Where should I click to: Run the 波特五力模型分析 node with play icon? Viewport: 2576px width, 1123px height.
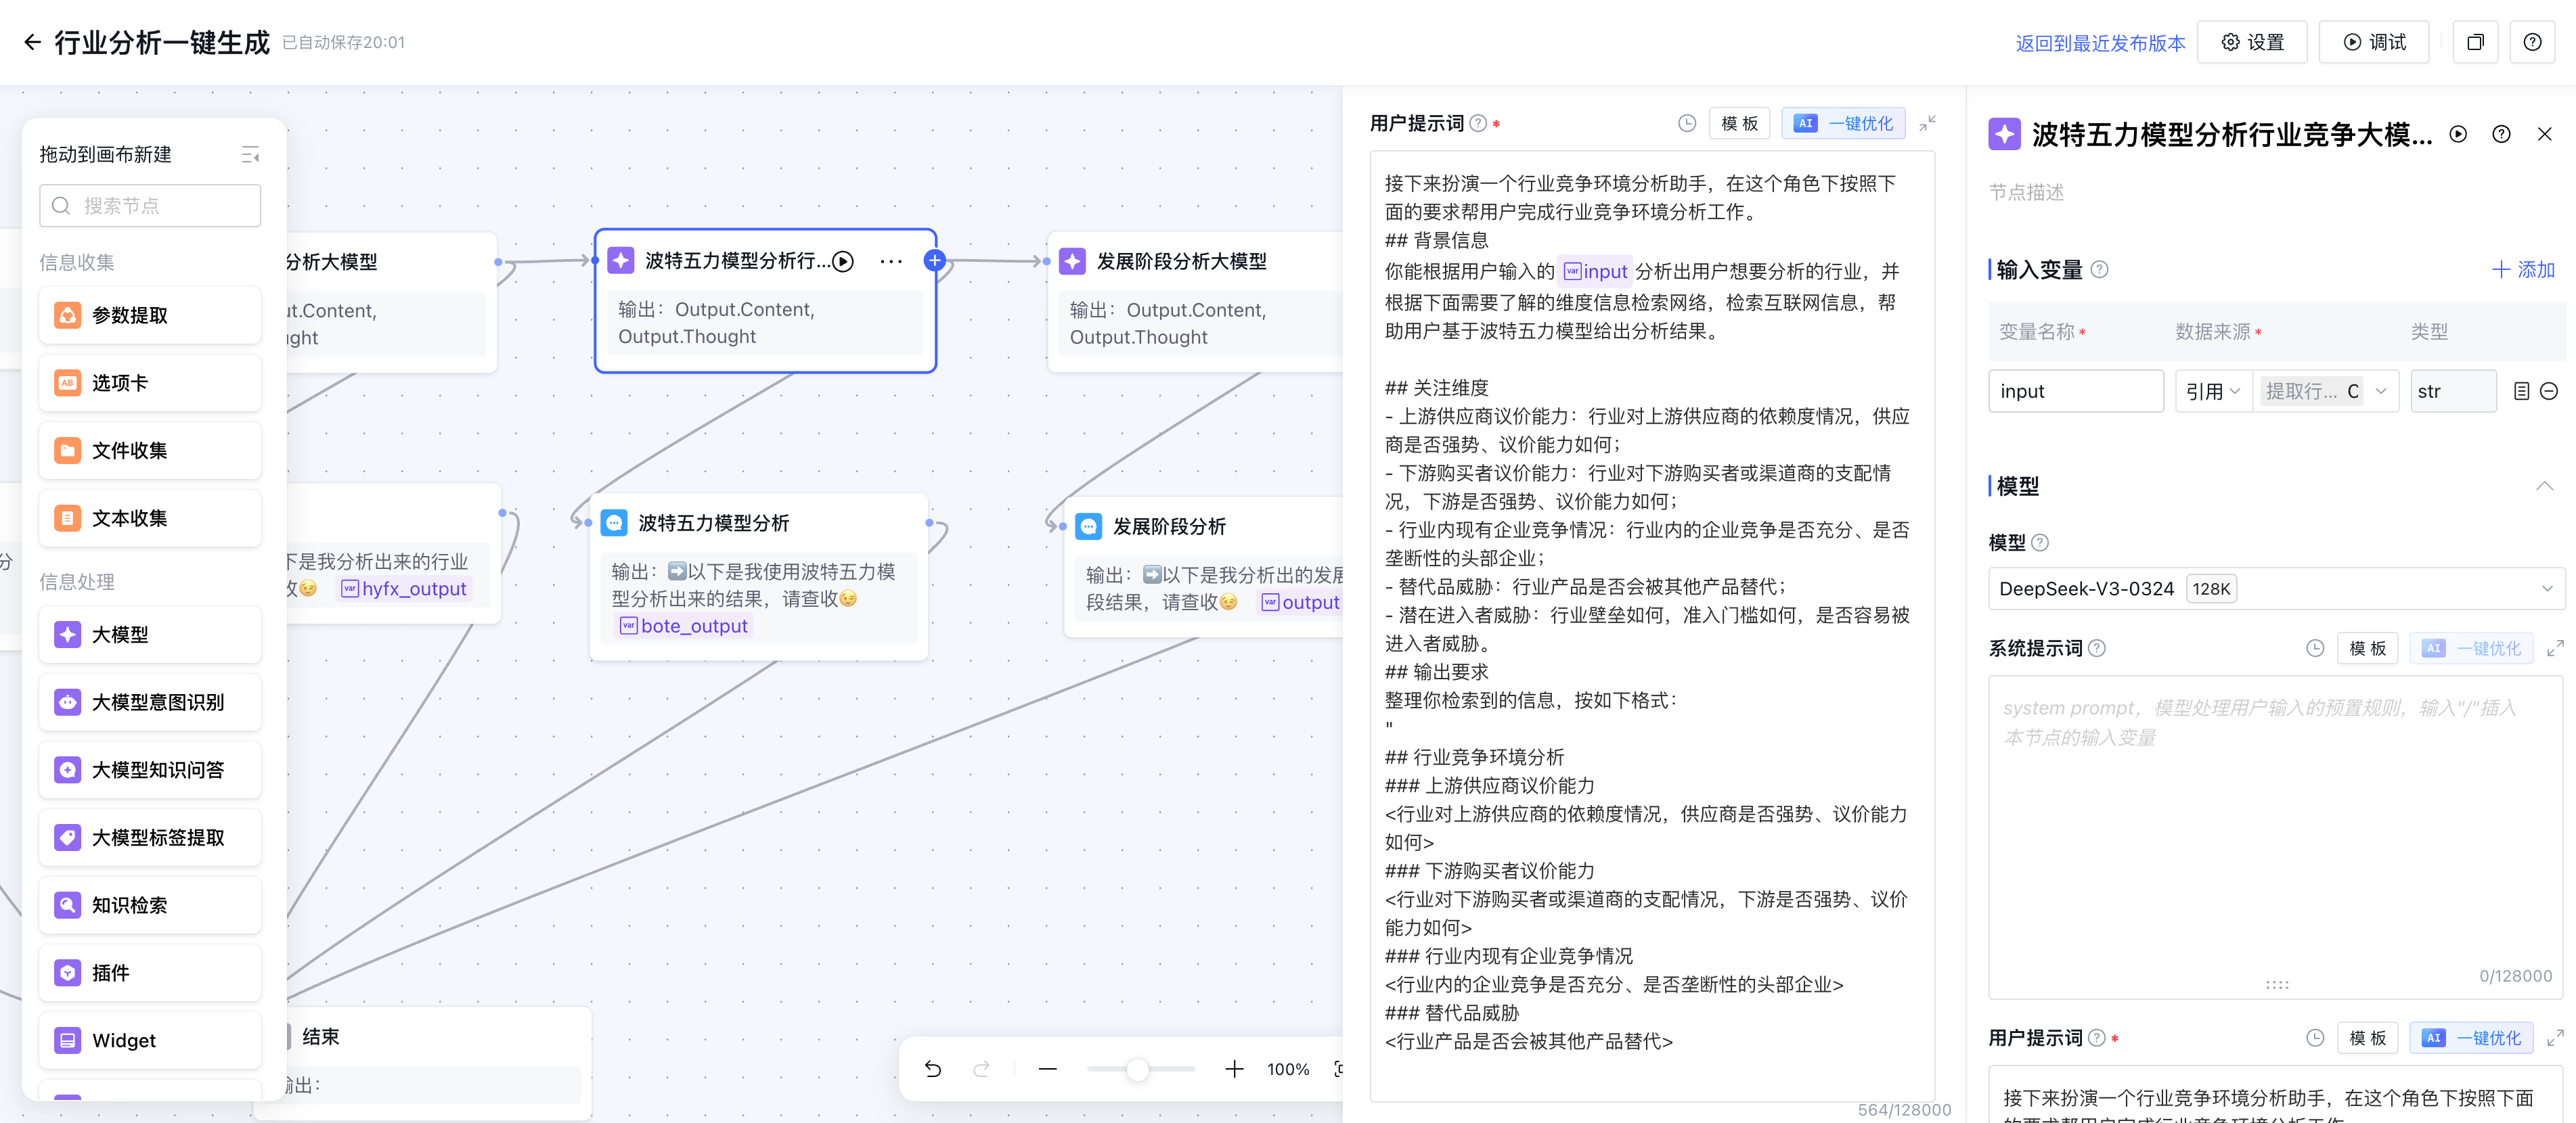point(843,262)
